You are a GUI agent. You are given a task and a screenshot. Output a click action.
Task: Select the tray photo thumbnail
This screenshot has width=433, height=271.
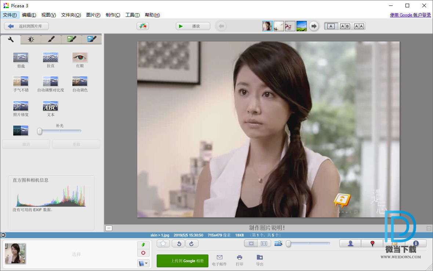coord(15,253)
